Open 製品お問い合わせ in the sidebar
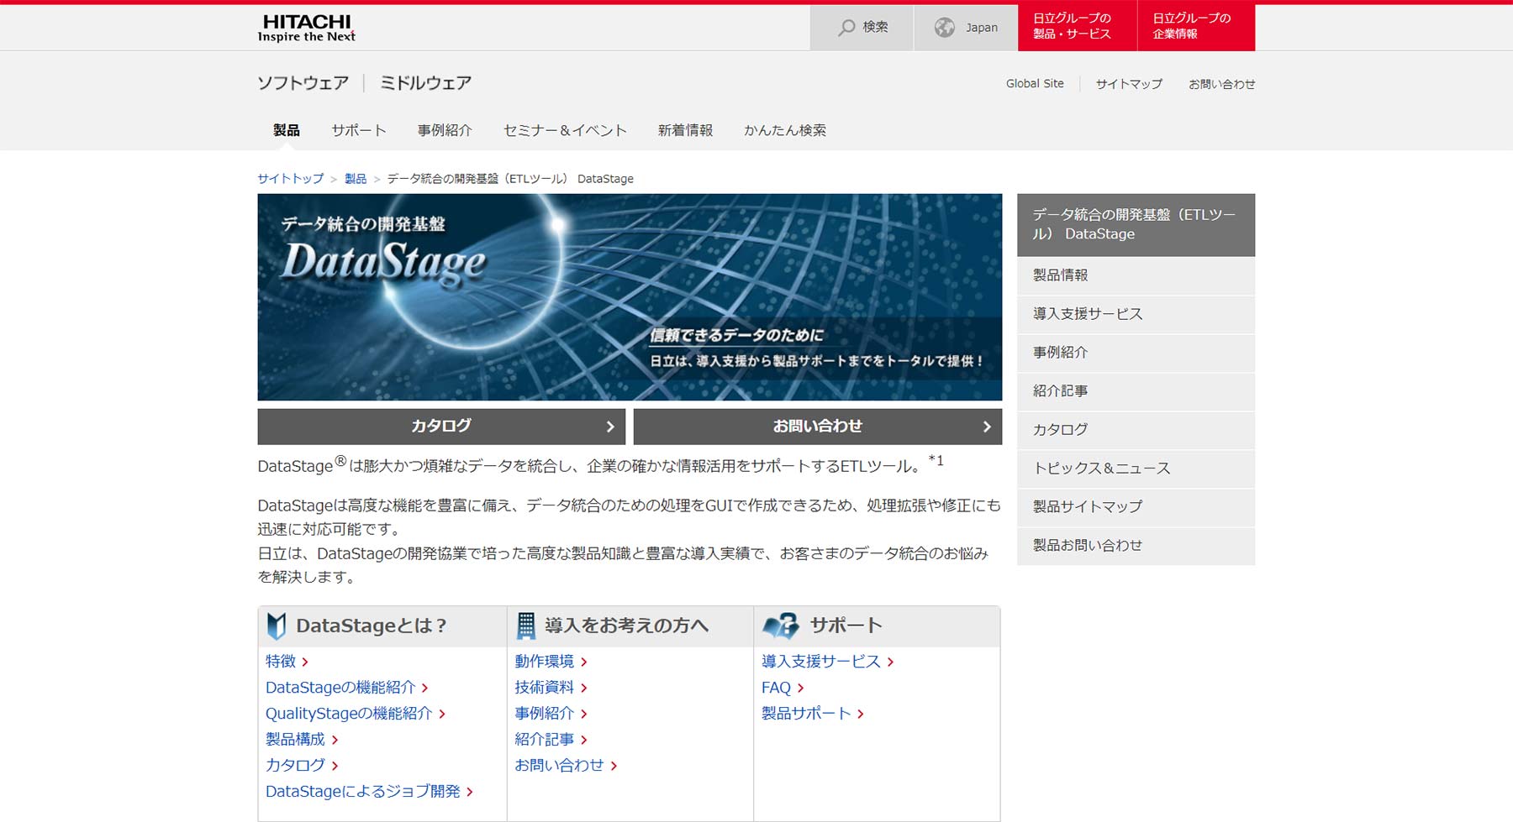1513x822 pixels. point(1136,546)
